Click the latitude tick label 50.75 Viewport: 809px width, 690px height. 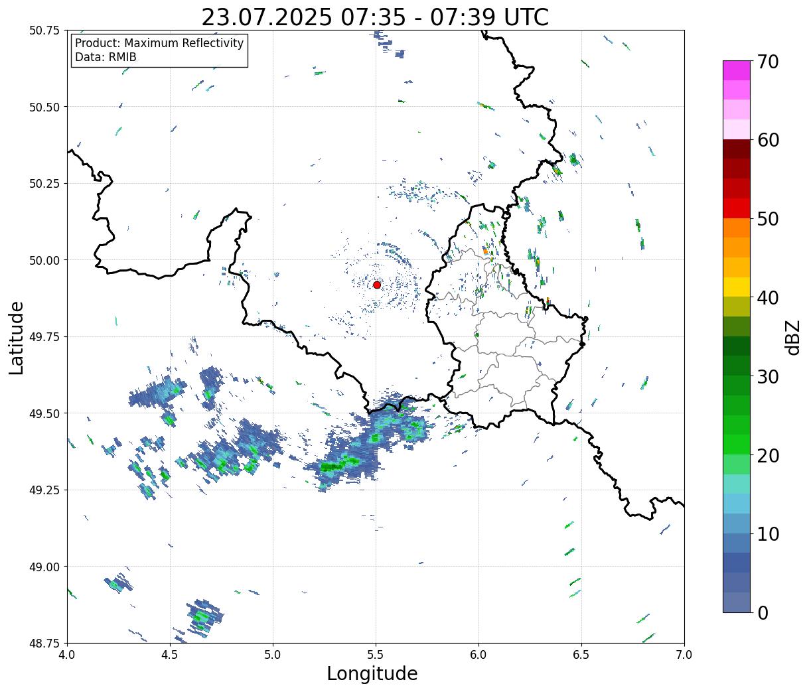pos(44,31)
